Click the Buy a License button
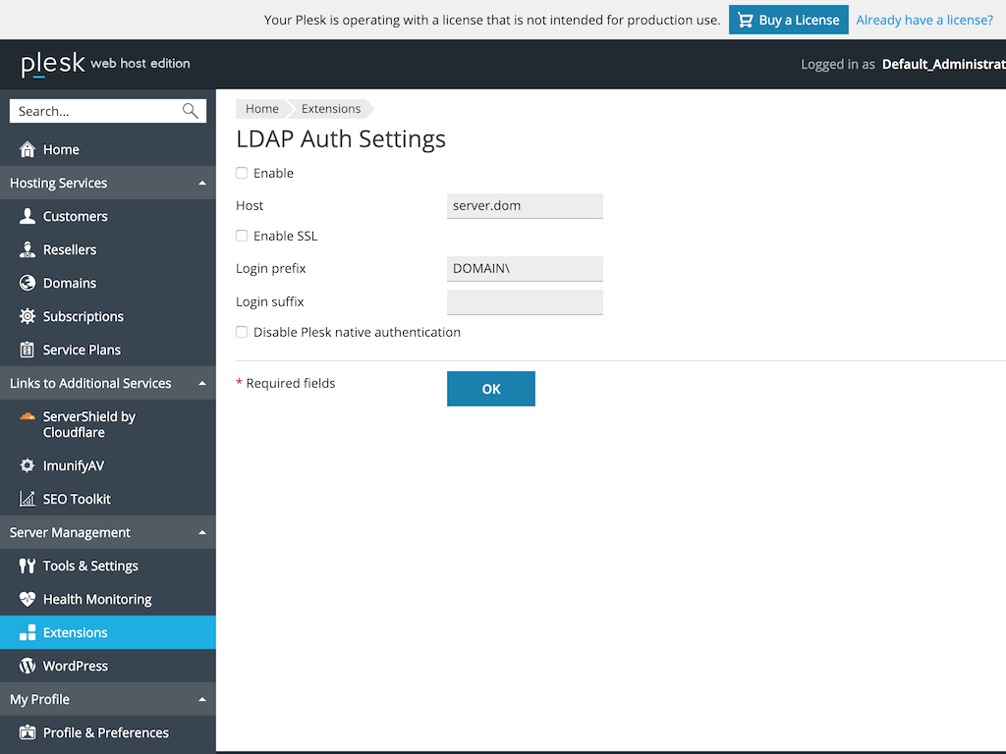Viewport: 1006px width, 754px height. [x=788, y=20]
